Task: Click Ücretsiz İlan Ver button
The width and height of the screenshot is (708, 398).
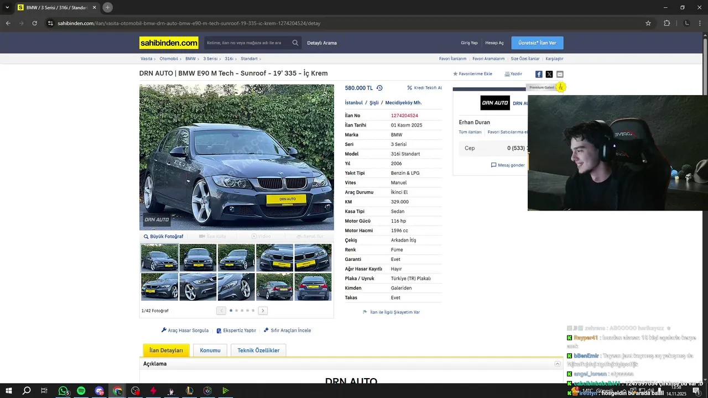Action: [x=537, y=43]
